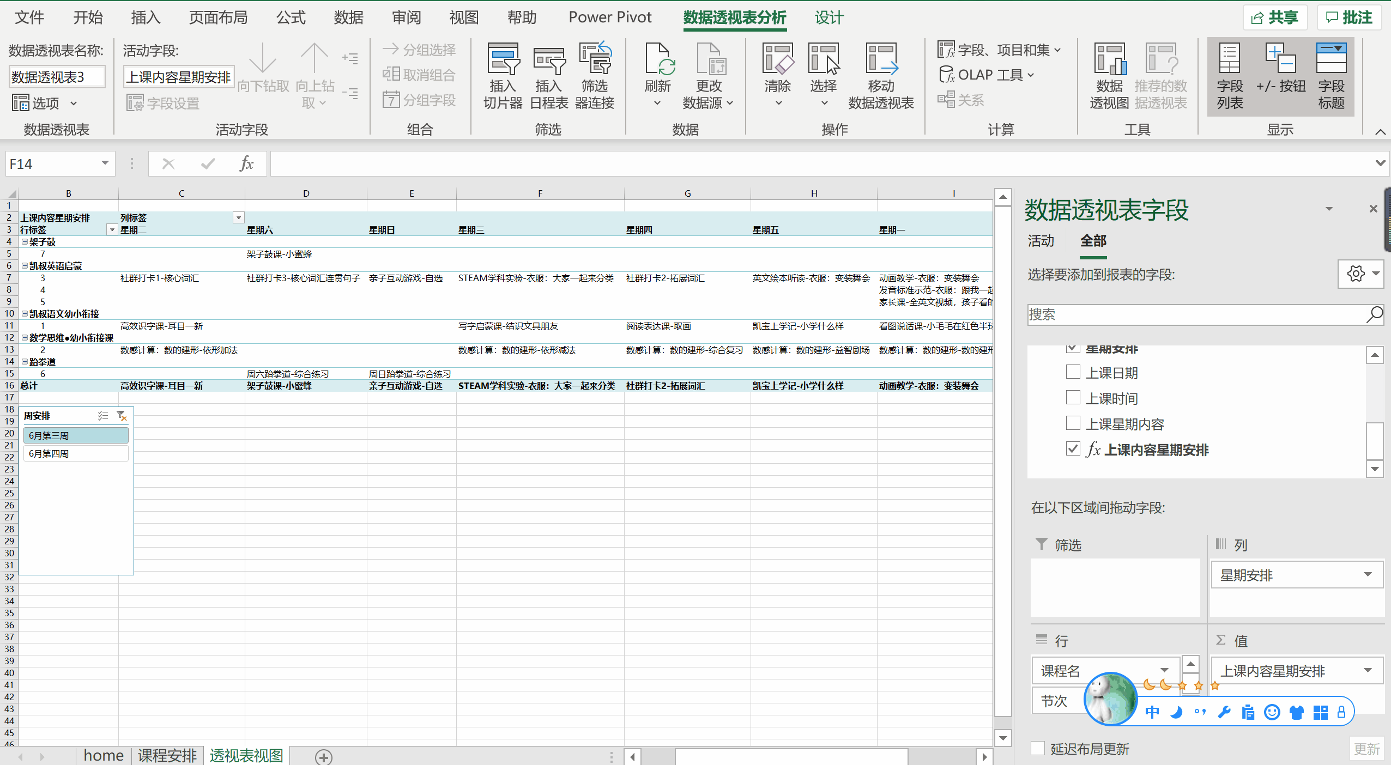Screen dimensions: 1391x765
Task: Collapse the 跆拳道 row group
Action: [25, 362]
